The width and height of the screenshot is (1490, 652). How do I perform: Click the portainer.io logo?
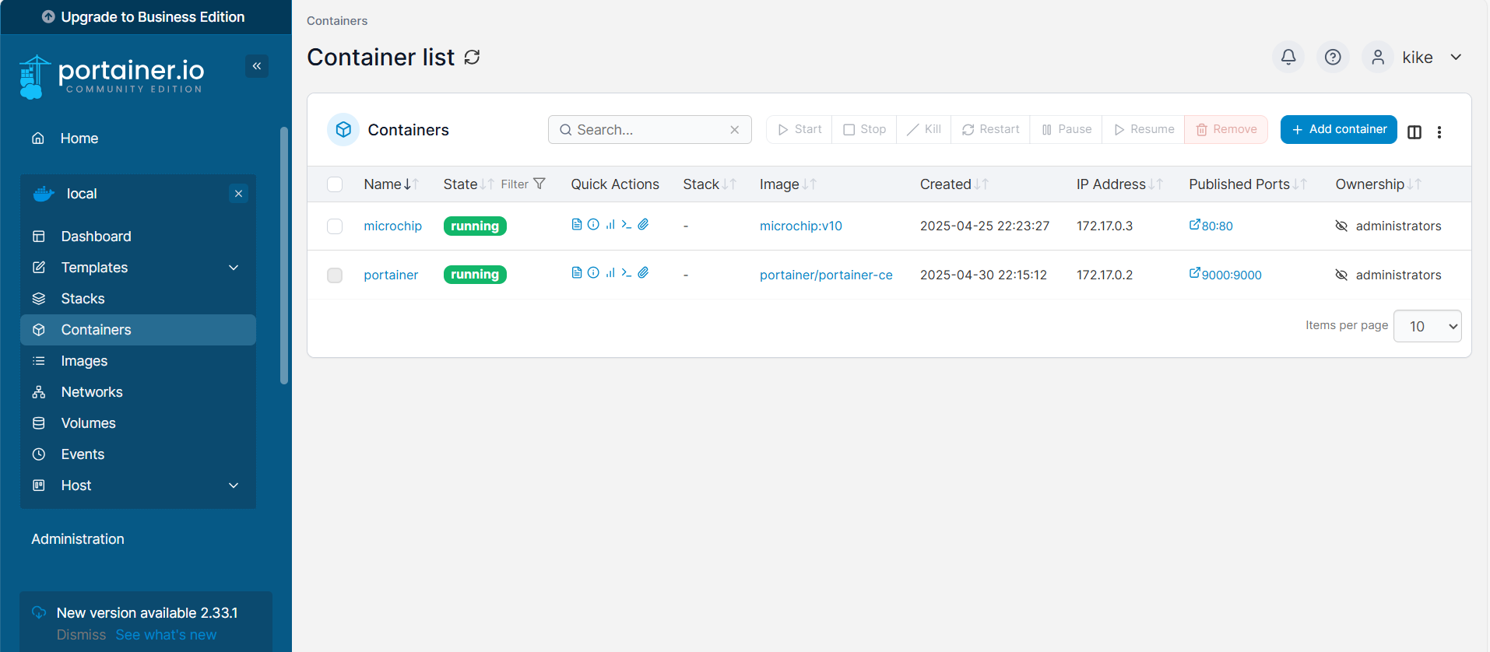[x=111, y=76]
